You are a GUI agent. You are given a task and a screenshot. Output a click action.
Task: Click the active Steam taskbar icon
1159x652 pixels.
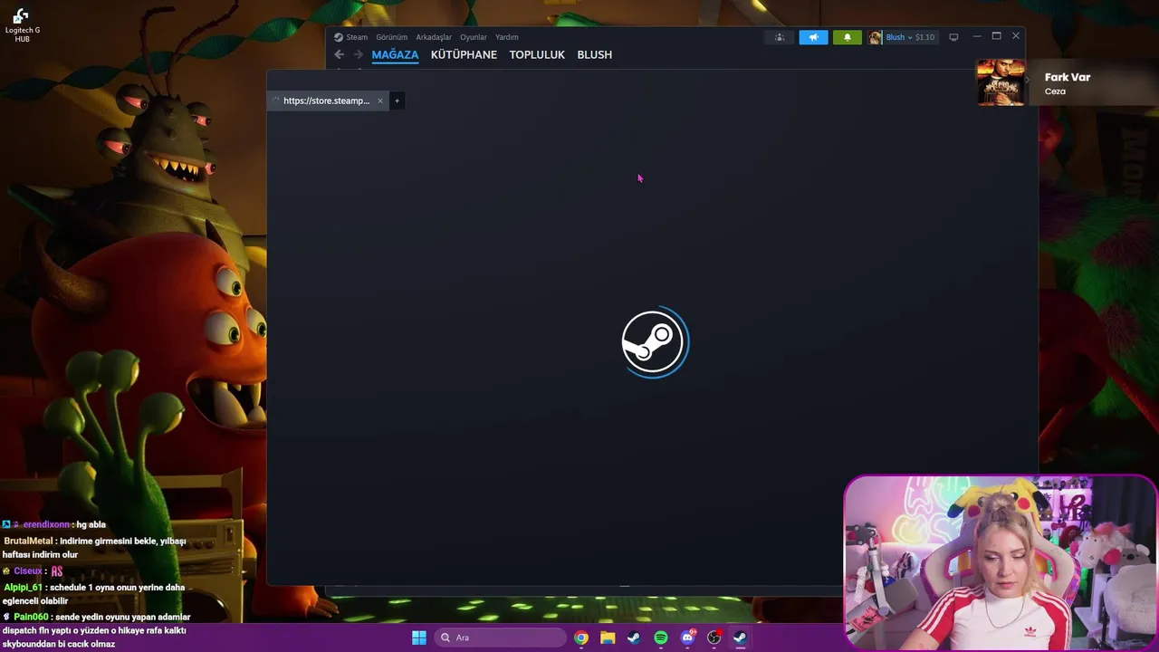pyautogui.click(x=740, y=638)
